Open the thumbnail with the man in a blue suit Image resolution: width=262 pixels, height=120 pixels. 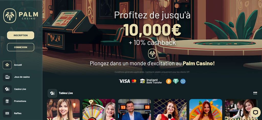135,110
